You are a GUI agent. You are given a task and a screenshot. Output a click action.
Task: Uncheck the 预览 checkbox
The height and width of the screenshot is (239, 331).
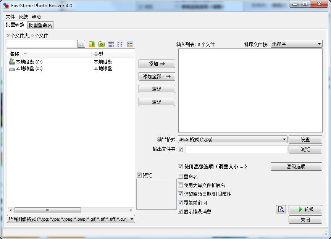[139, 175]
